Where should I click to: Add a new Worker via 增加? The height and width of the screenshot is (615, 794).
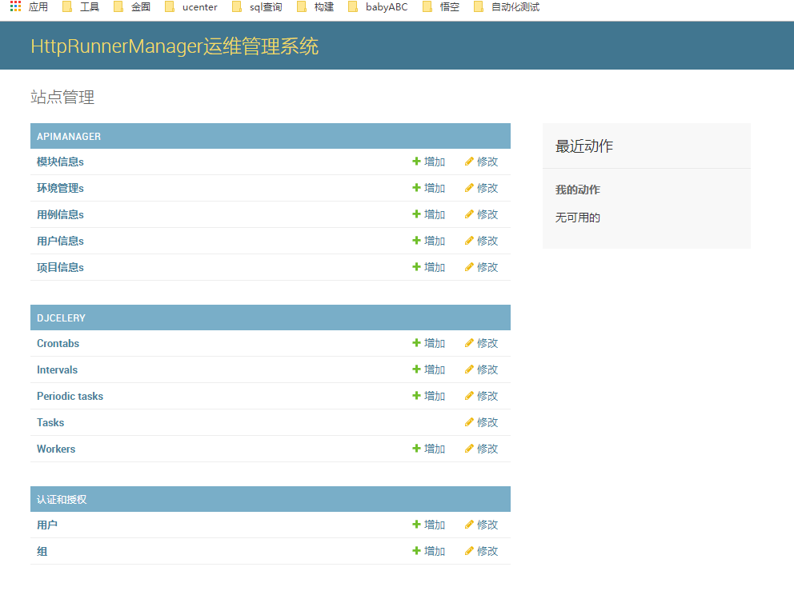click(x=428, y=449)
